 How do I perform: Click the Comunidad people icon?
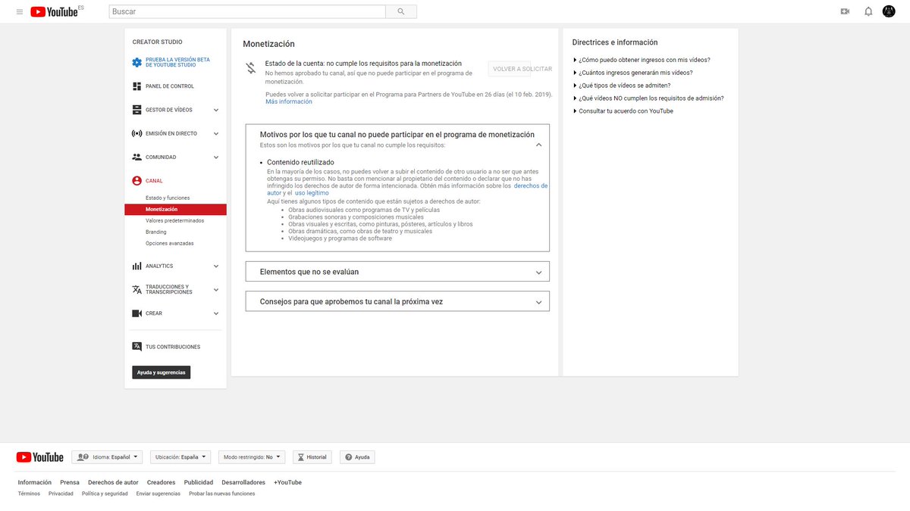[136, 157]
